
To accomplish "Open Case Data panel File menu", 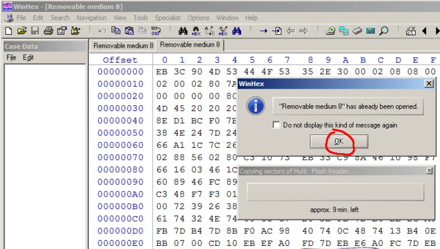I will pos(11,58).
